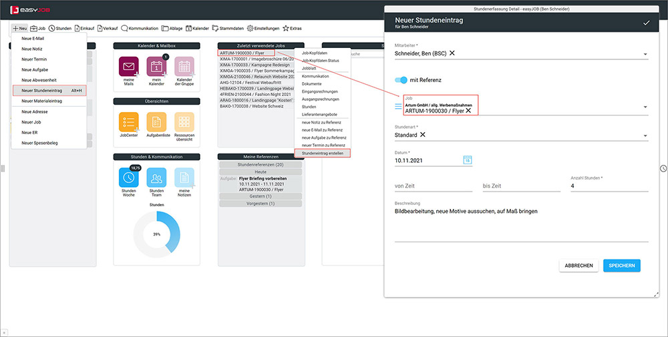
Task: Clear the job ARTUM-1900030 / Flyer with X
Action: 468,111
